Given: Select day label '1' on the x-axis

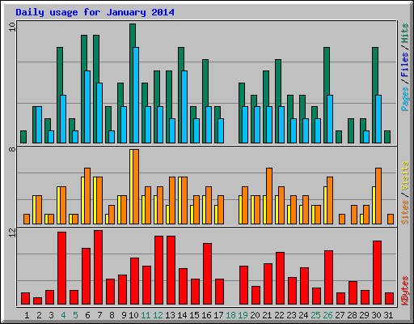Looking at the screenshot, I should (27, 315).
